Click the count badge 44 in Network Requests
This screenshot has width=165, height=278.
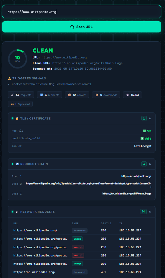(143, 212)
